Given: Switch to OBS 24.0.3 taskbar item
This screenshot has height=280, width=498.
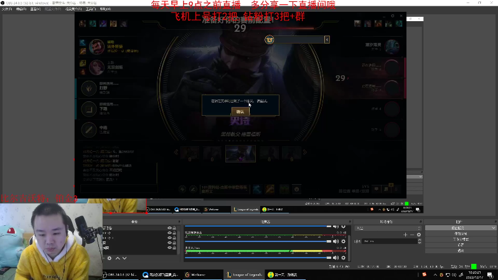Looking at the screenshot, I should [x=120, y=274].
